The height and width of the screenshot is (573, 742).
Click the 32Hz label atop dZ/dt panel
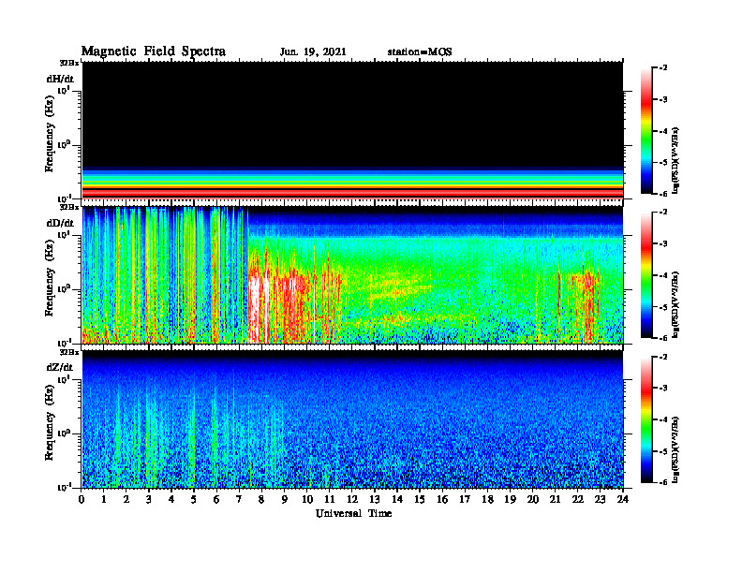tap(69, 352)
